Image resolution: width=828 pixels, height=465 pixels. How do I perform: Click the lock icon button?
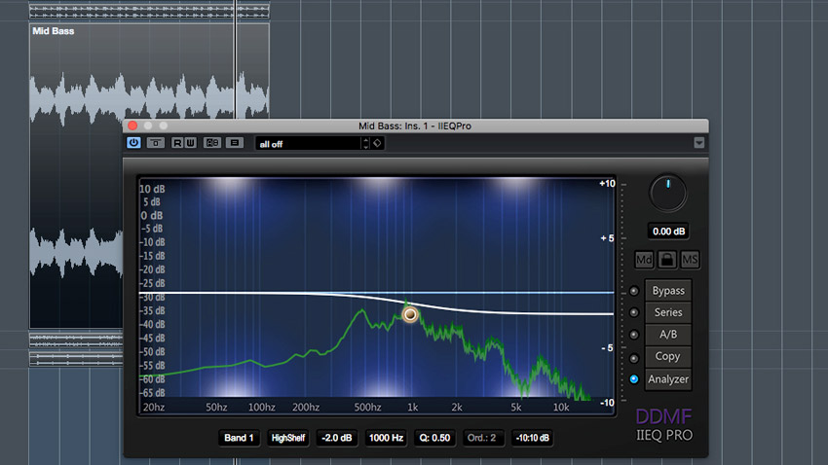(667, 260)
